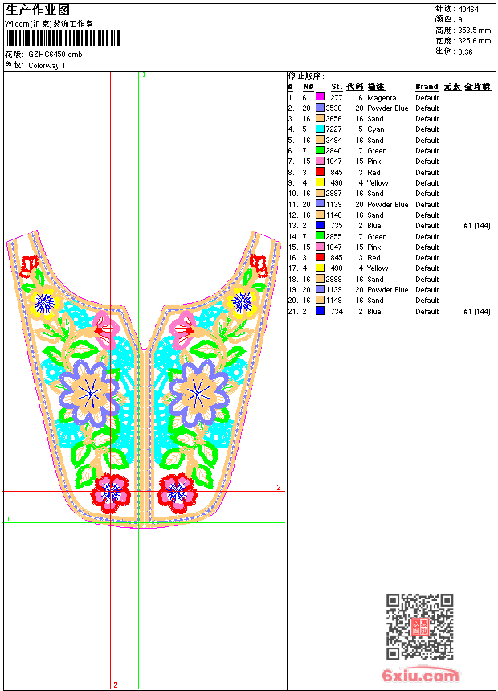Click the Sand swatch in row 12

320,215
